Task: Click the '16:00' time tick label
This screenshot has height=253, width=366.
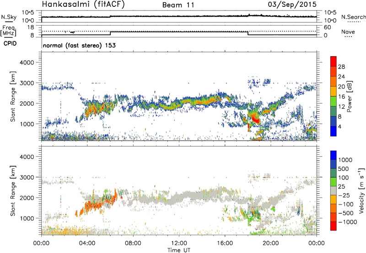Action: point(225,243)
